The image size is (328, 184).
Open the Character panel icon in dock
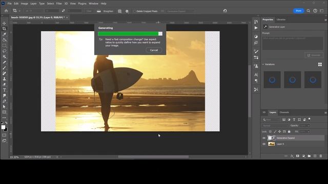coord(256,75)
